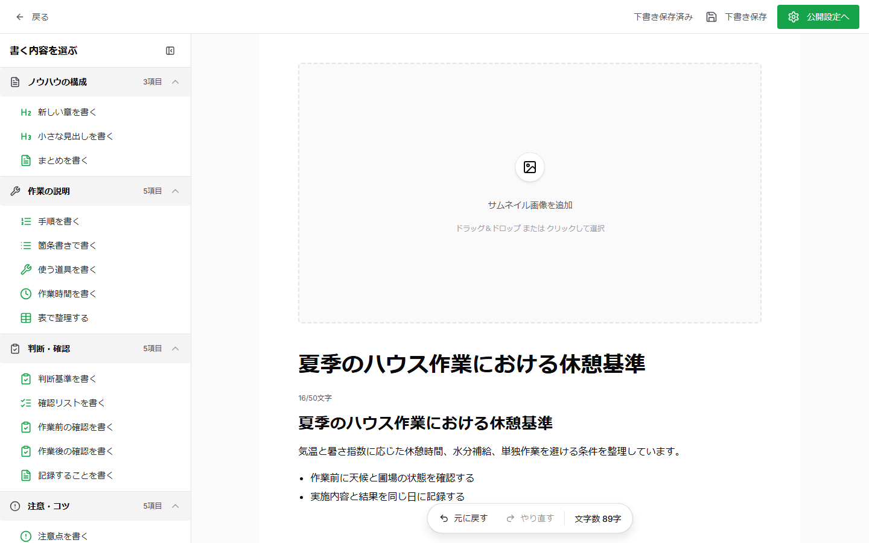Collapse the ノウハウの構成 section chevron
This screenshot has height=543, width=869.
176,82
